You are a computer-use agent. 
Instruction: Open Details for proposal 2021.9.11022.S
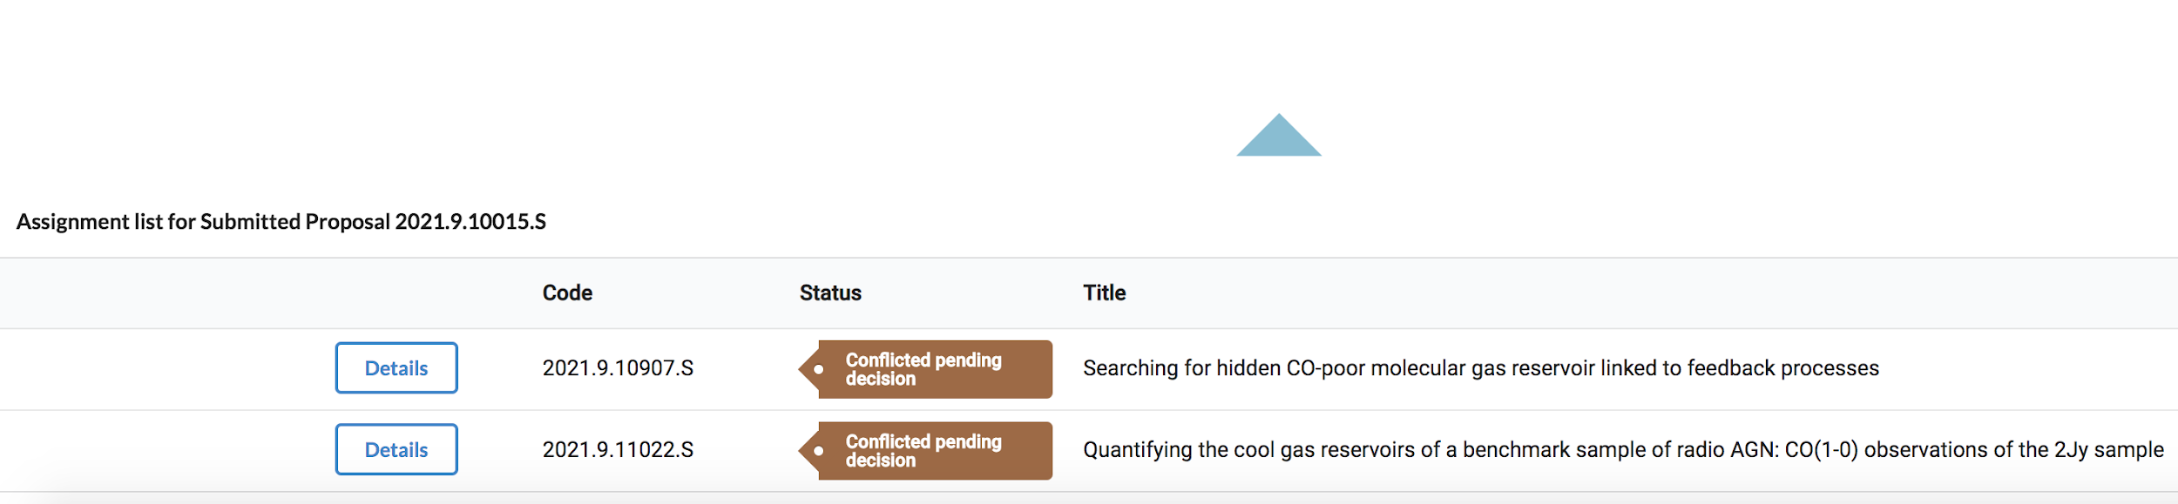396,450
